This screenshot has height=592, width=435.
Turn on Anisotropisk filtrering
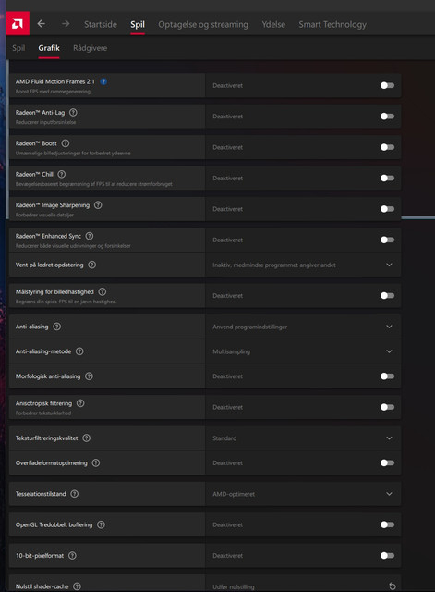click(387, 407)
